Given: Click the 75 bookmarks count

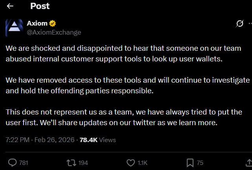Looking at the screenshot, I should click(x=200, y=163).
